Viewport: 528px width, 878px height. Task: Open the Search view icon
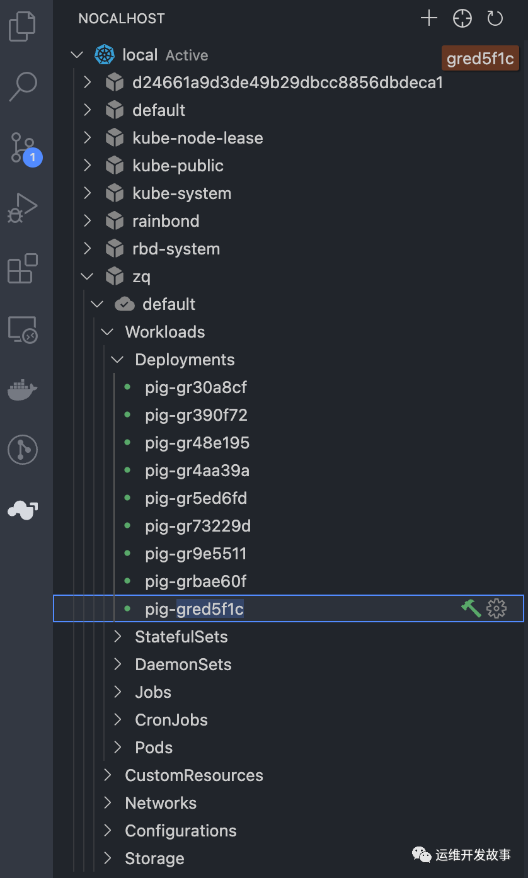(23, 86)
